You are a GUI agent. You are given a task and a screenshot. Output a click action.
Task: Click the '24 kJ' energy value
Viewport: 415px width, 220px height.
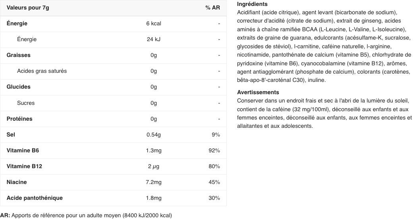(154, 39)
